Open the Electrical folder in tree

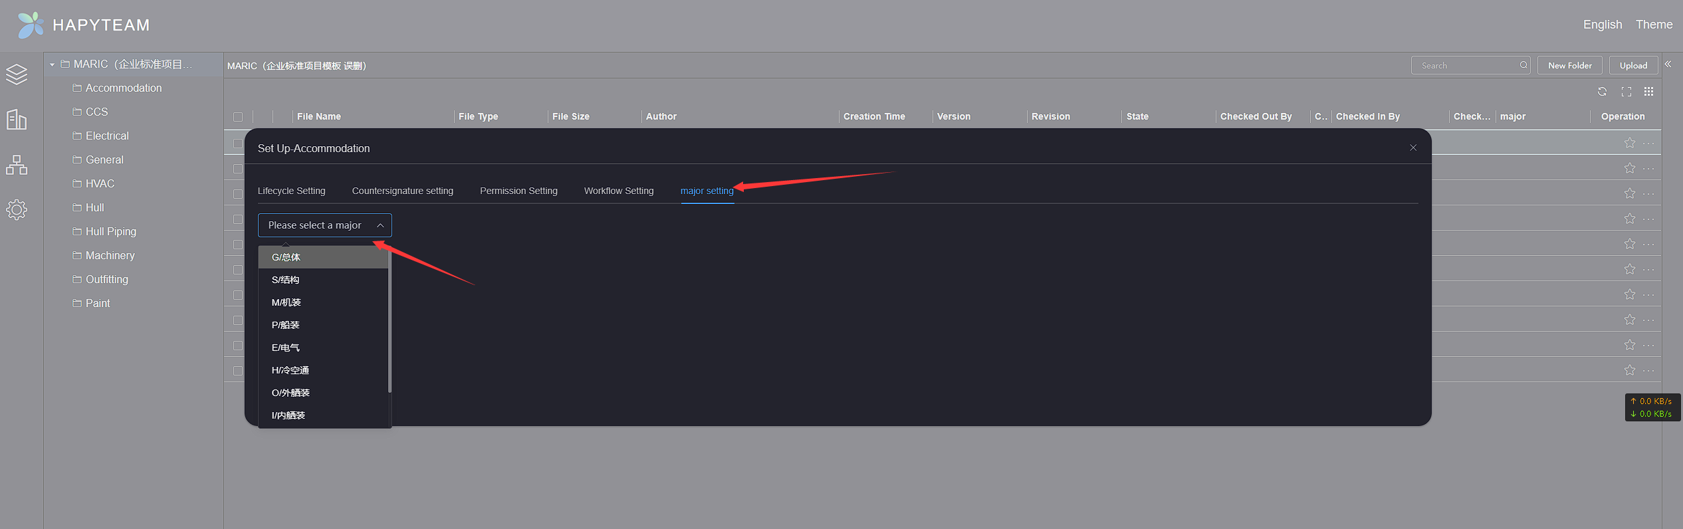pyautogui.click(x=107, y=136)
